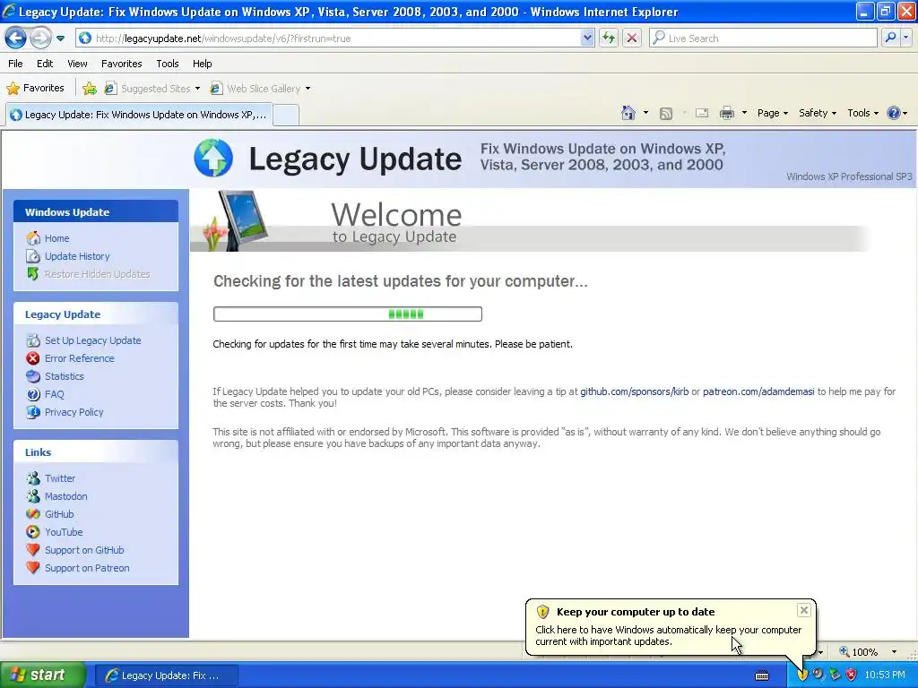Click the Support on Patreon heart icon
This screenshot has width=918, height=688.
click(x=33, y=567)
